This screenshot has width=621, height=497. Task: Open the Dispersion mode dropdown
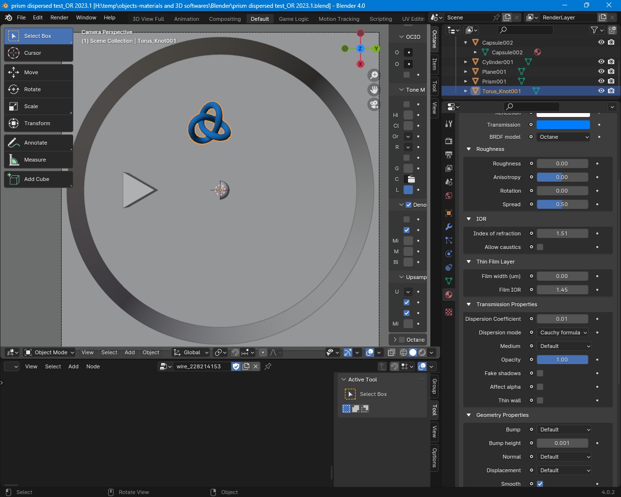point(563,332)
